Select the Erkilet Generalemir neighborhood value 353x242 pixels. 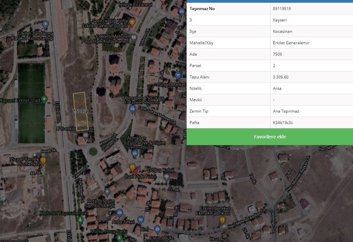click(x=291, y=43)
